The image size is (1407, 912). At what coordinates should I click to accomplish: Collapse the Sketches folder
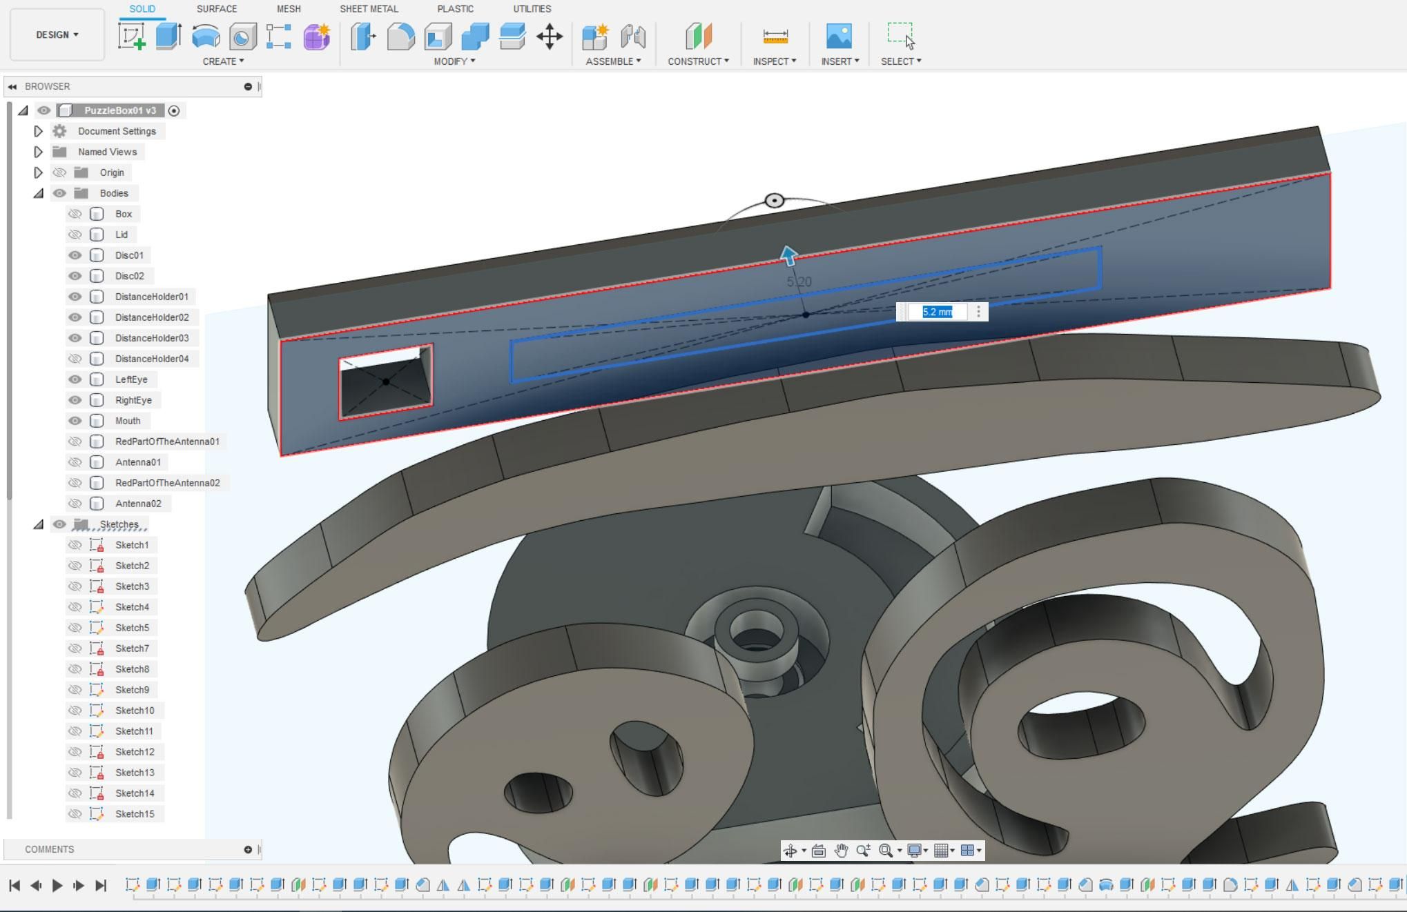click(x=39, y=524)
